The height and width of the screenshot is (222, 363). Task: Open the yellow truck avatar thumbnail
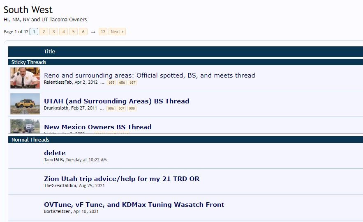point(25,104)
